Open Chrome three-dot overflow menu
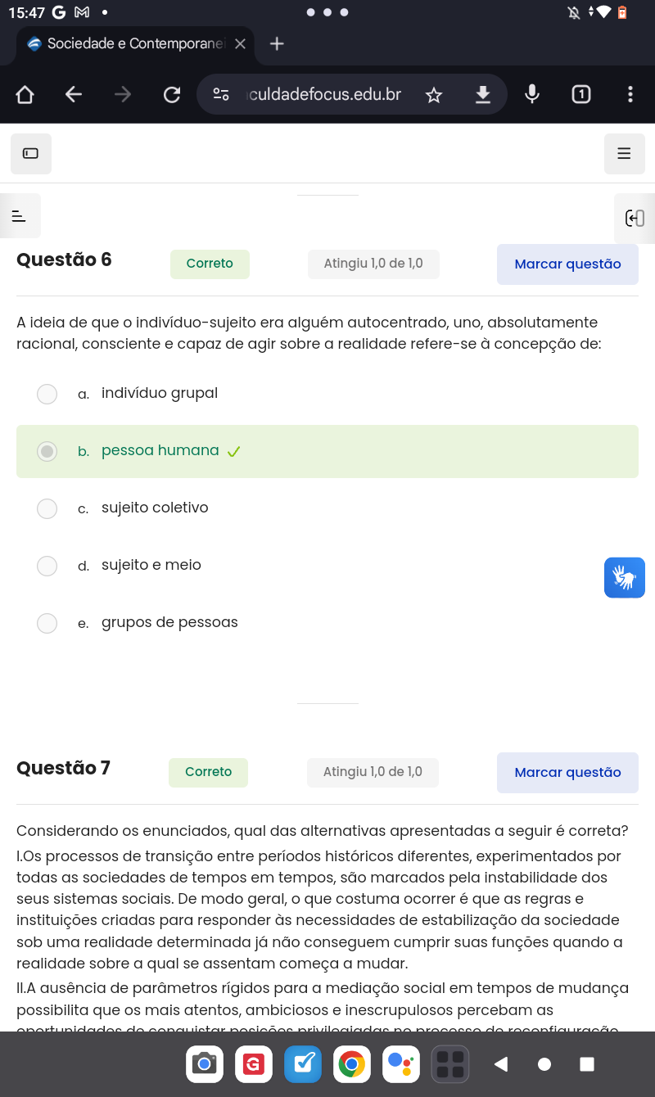This screenshot has width=655, height=1097. click(x=630, y=95)
